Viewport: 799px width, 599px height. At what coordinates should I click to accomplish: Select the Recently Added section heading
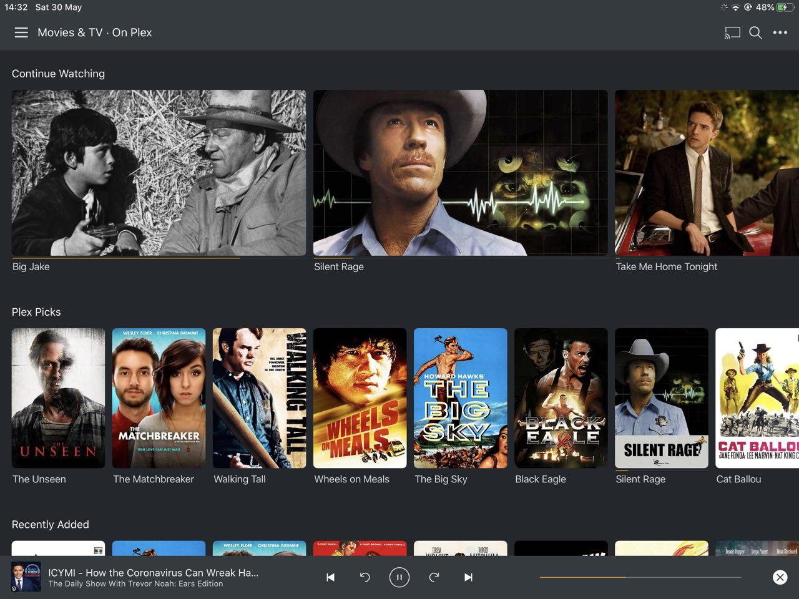coord(51,525)
